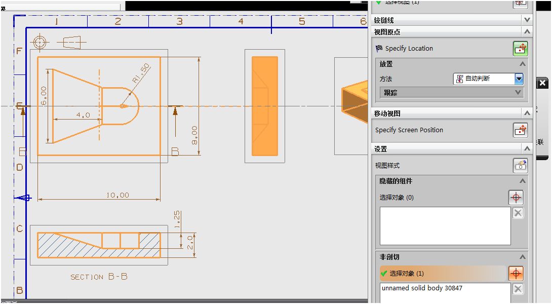Select the unnamed solid body 30847 list entry
Screen dimensions: 552x304
pos(422,288)
